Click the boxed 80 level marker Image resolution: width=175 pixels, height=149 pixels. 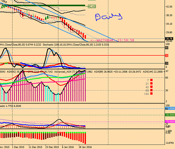click(167, 48)
